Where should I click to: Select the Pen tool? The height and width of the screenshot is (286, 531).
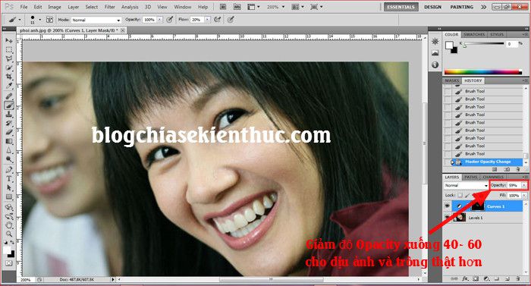tap(9, 170)
